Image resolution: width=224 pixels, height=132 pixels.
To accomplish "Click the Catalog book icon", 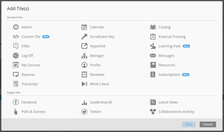I will click(x=153, y=27).
